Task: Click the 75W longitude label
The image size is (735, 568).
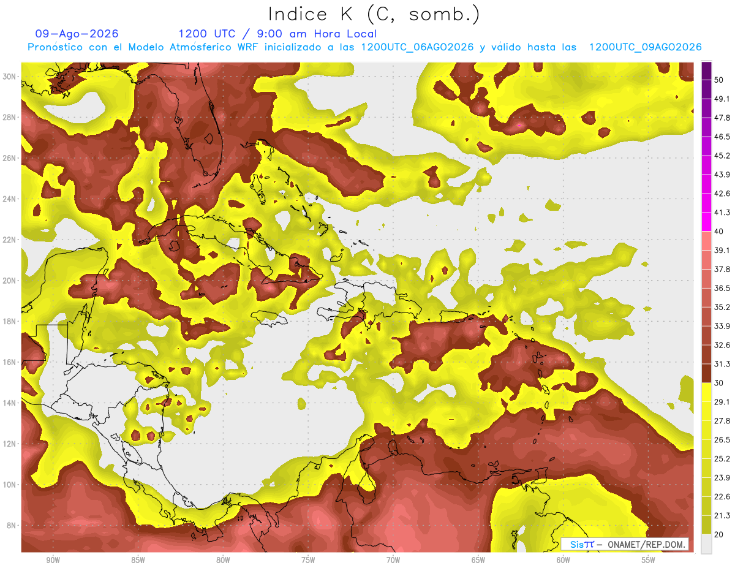Action: (308, 560)
